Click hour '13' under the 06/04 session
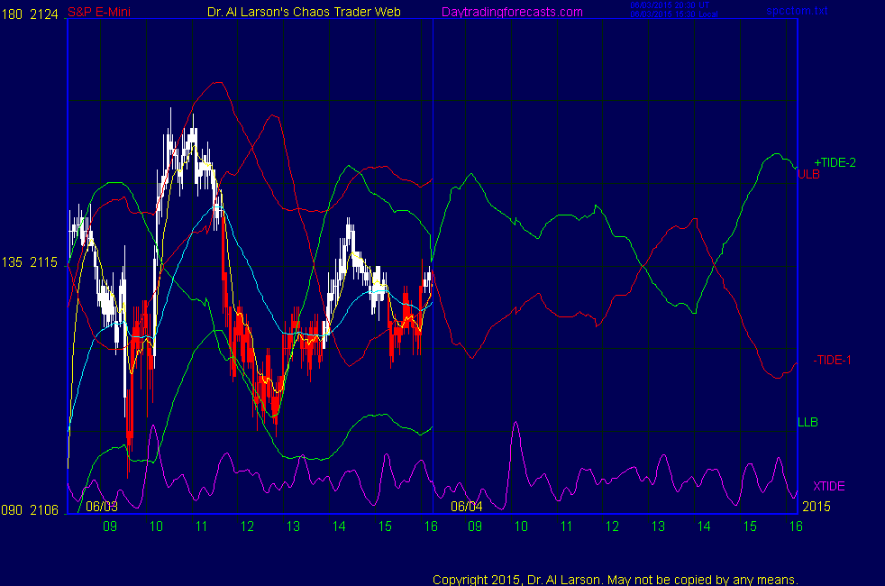This screenshot has width=885, height=586. tap(658, 526)
